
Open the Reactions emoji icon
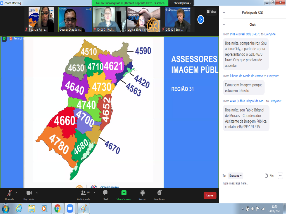click(159, 193)
